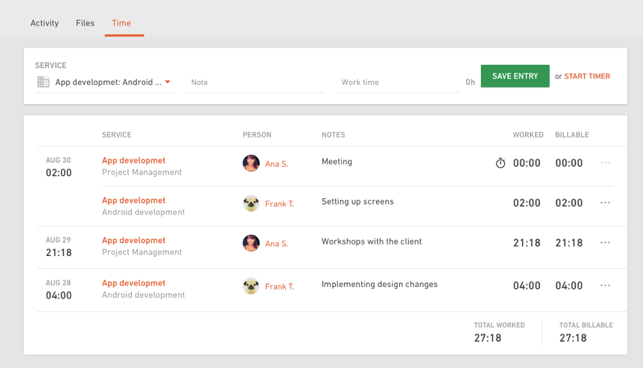The width and height of the screenshot is (643, 368).
Task: Click Frank T. name in Setting up screens row
Action: pos(279,204)
